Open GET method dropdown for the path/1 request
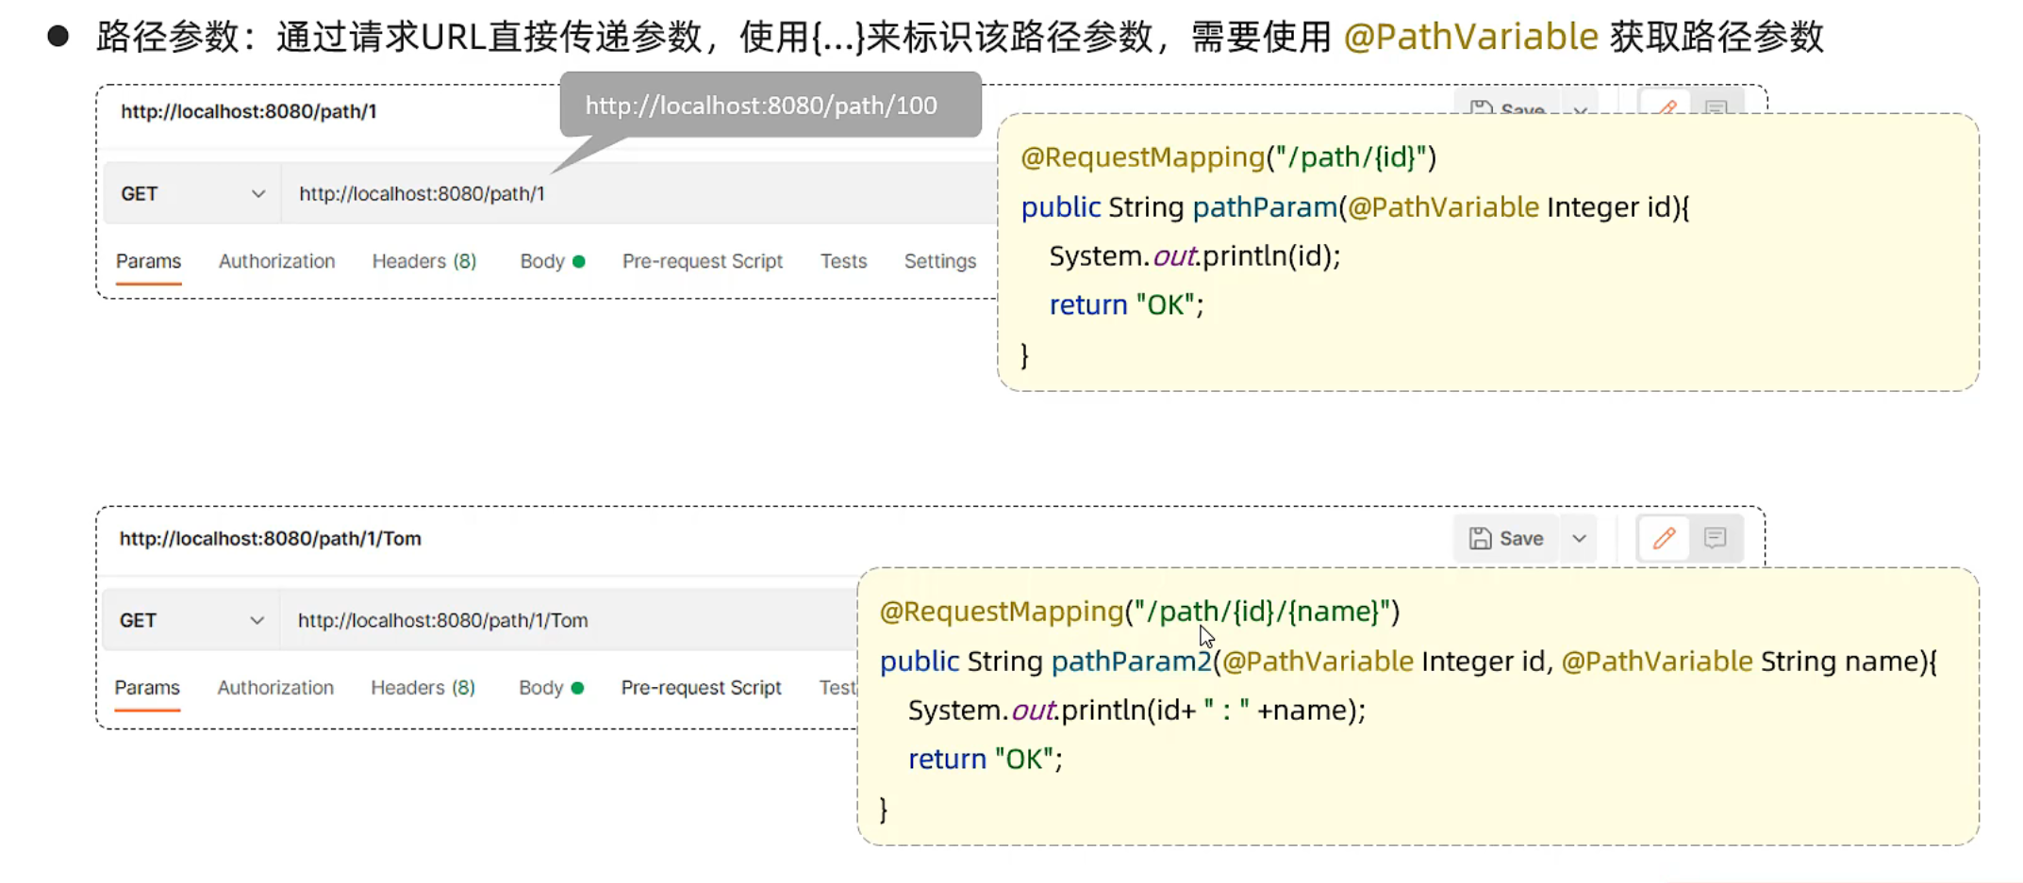This screenshot has width=2023, height=883. pos(192,194)
